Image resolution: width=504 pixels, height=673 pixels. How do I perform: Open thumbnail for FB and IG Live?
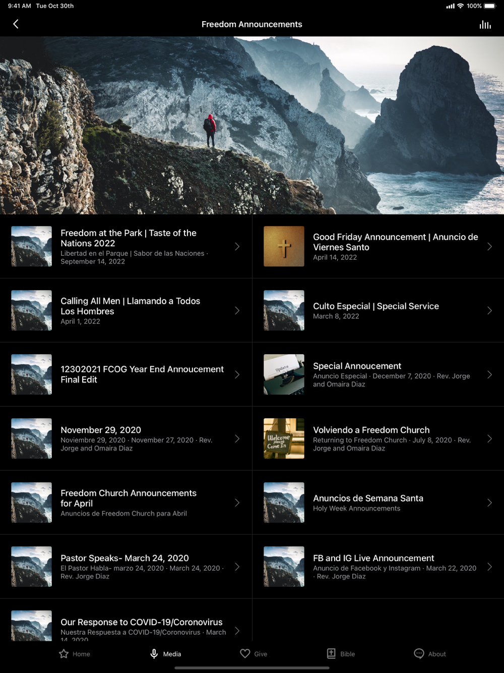pyautogui.click(x=284, y=567)
